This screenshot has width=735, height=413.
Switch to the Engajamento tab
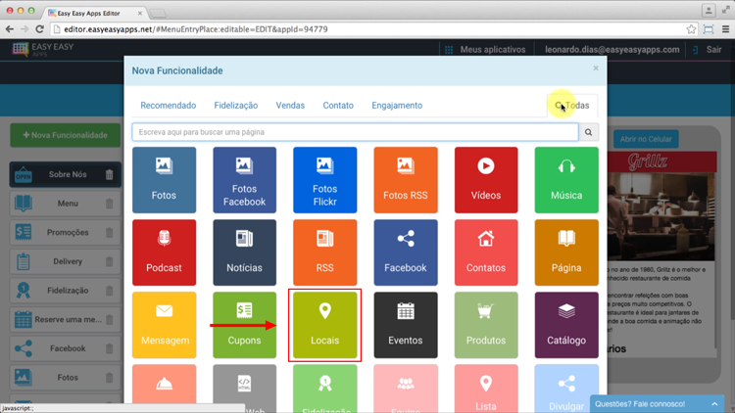click(x=397, y=105)
